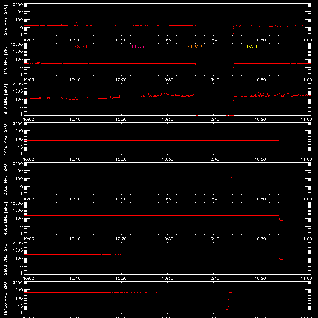Click 10:00 tick label under 4995 MHz plot
The image size is (318, 318).
click(29, 239)
